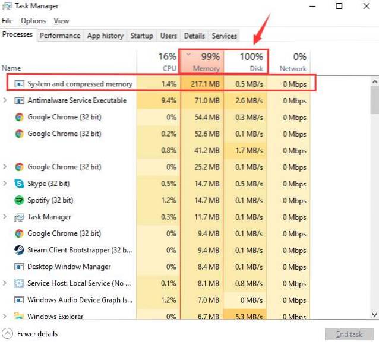Click the Steam Client Bootstrapper icon
The height and width of the screenshot is (348, 379).
[x=18, y=250]
